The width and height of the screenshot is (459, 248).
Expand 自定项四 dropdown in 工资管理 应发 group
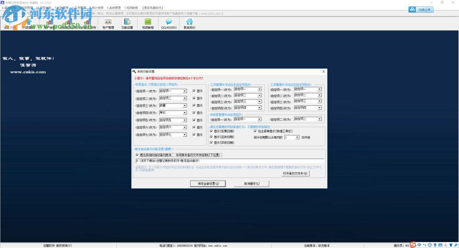tap(259, 108)
